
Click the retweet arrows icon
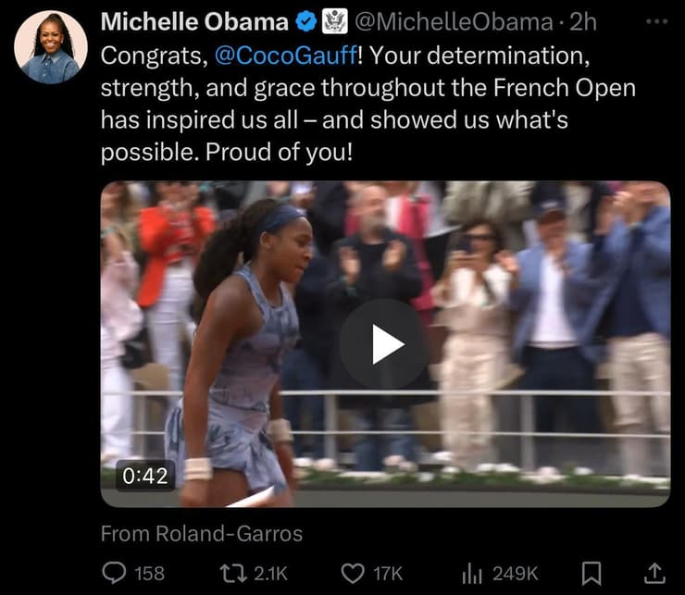point(233,573)
